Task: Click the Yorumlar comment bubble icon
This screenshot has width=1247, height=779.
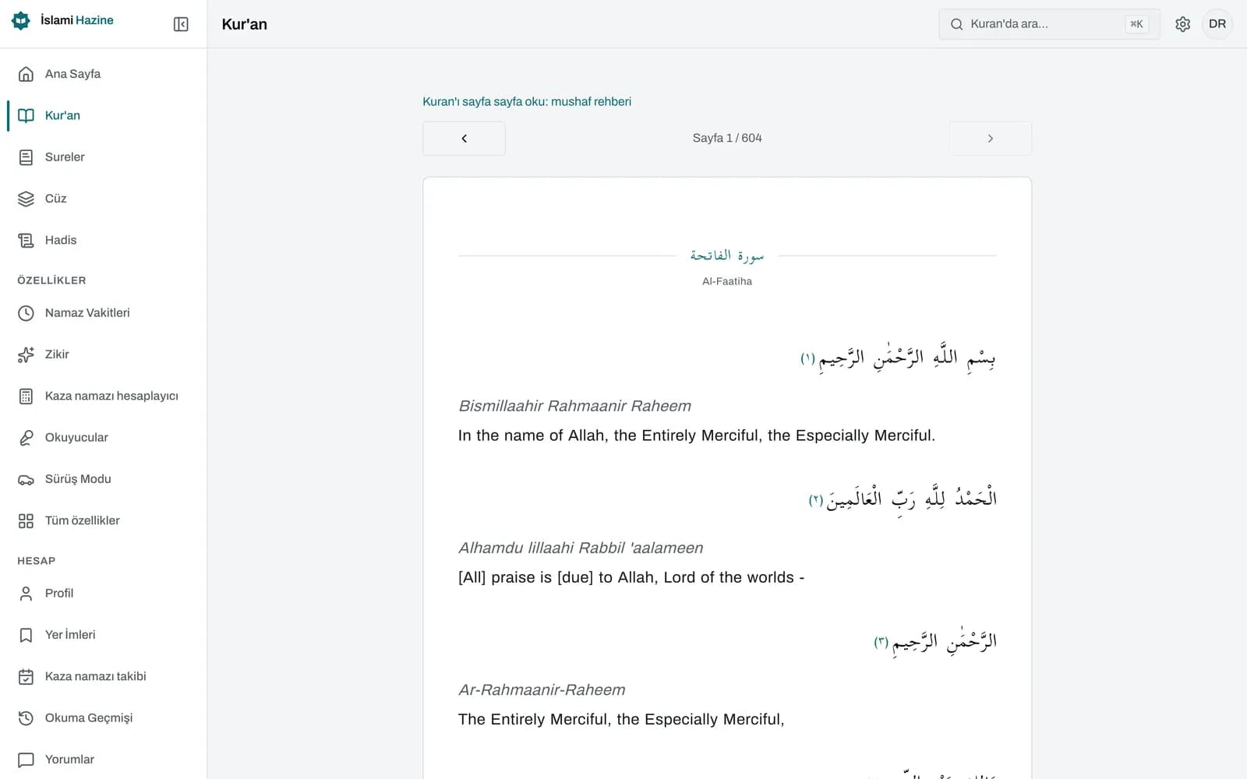Action: [x=26, y=760]
